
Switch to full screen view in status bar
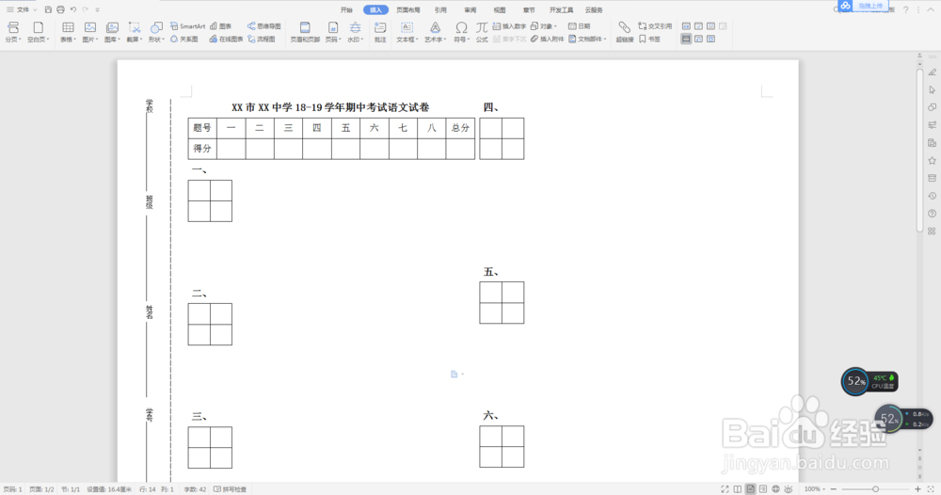pyautogui.click(x=725, y=489)
